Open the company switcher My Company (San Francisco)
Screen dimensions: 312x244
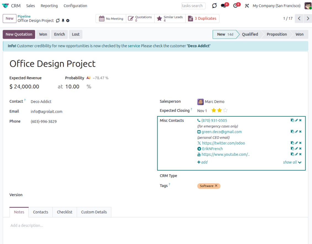[276, 6]
